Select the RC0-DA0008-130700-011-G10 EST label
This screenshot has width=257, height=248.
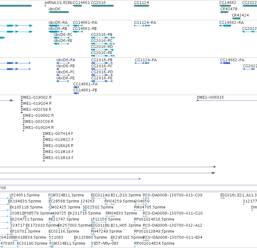pos(173,214)
